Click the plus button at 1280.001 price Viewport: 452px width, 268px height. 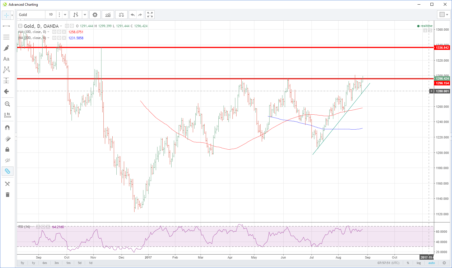(431, 91)
